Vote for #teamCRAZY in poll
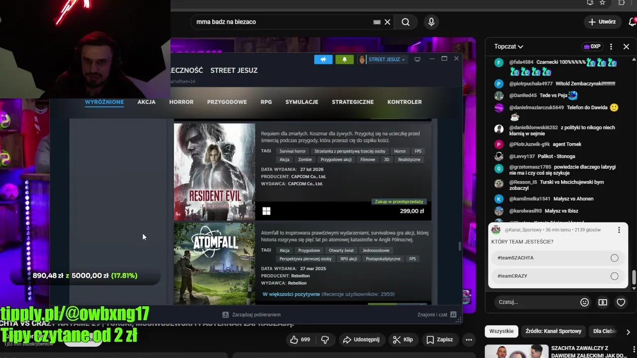The height and width of the screenshot is (358, 637). (x=558, y=276)
